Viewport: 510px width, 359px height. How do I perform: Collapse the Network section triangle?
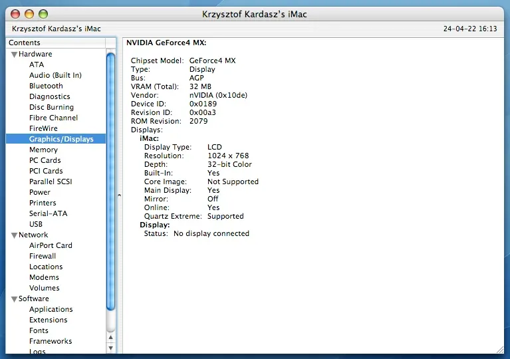[x=14, y=235]
